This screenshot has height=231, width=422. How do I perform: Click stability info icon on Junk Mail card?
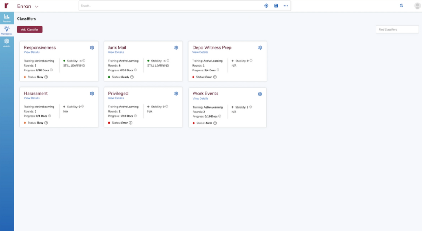pyautogui.click(x=168, y=61)
